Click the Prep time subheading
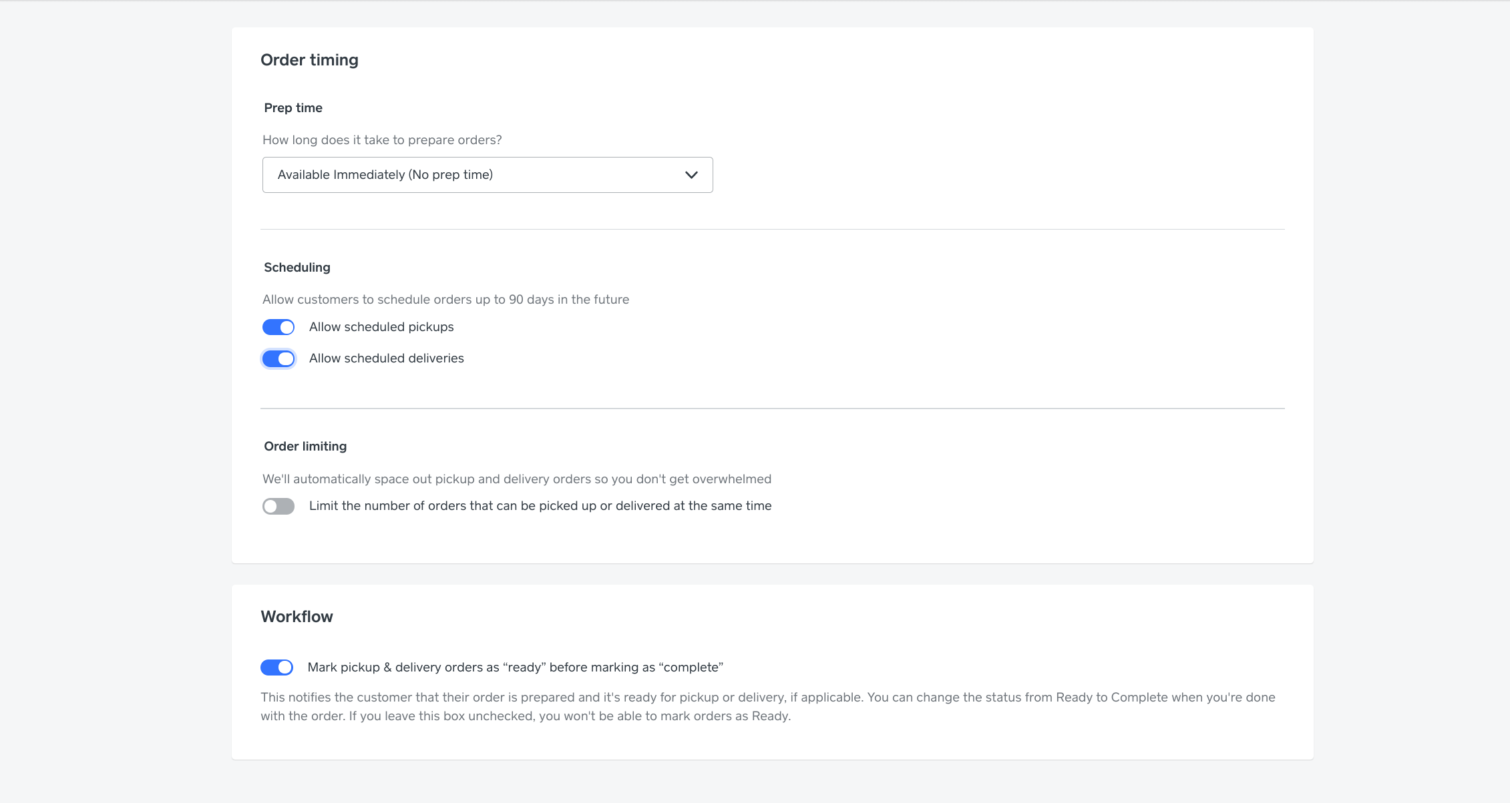Viewport: 1510px width, 803px height. click(293, 108)
